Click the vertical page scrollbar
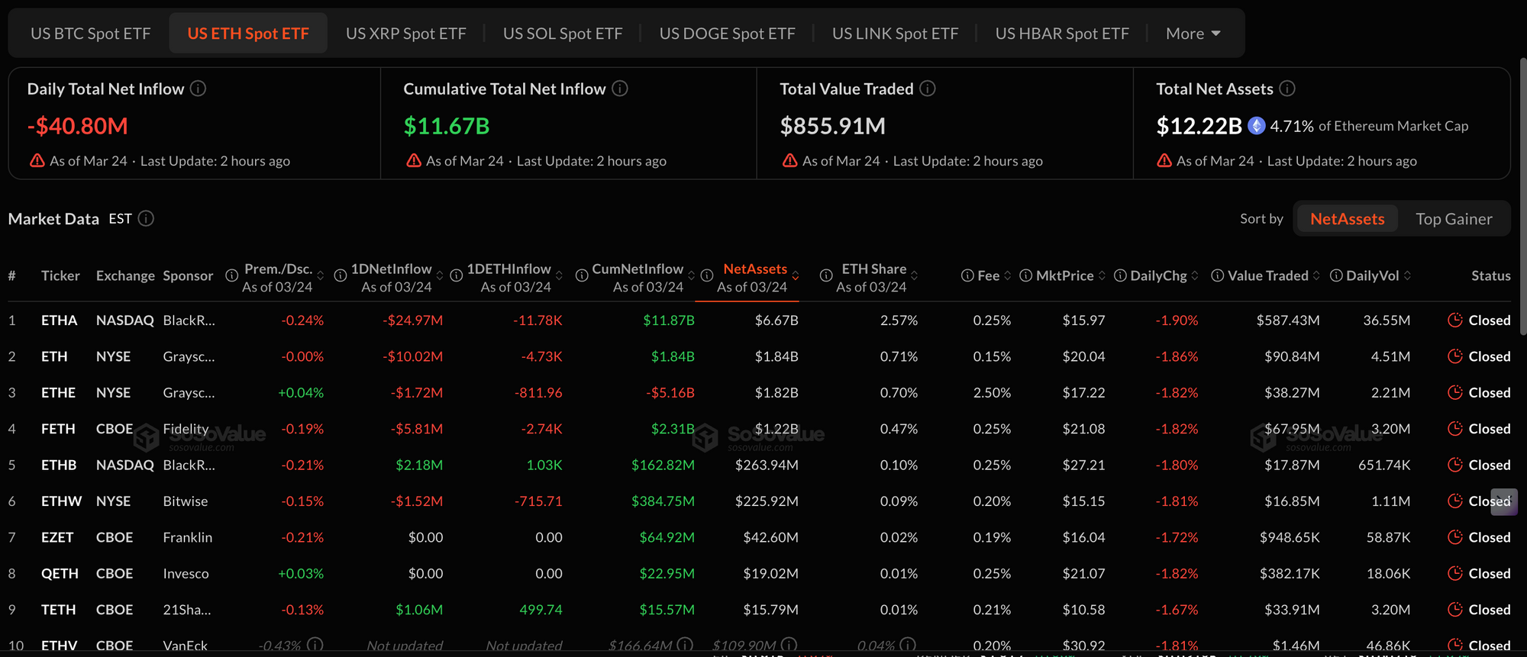The height and width of the screenshot is (657, 1527). 1523,197
